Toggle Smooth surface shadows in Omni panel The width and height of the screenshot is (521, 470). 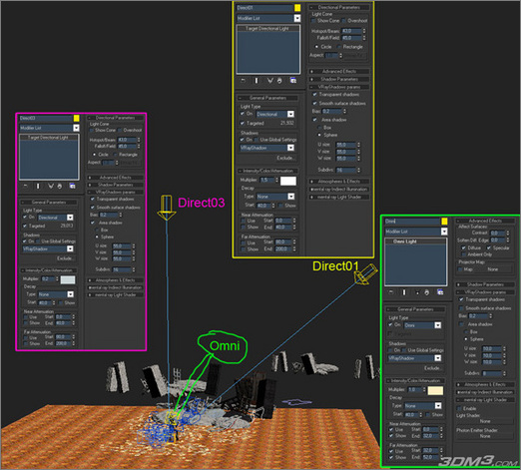click(461, 308)
